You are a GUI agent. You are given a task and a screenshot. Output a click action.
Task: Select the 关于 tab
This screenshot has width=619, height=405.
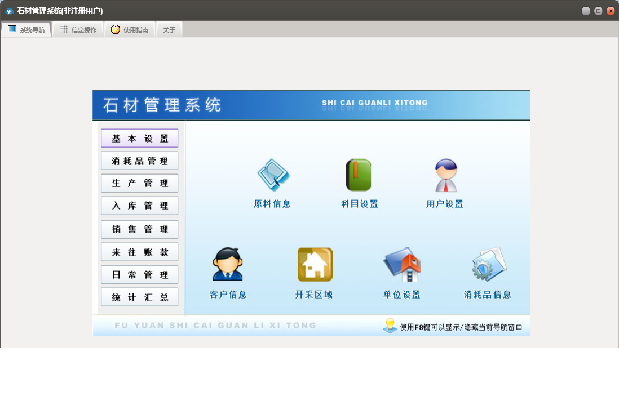click(x=169, y=30)
